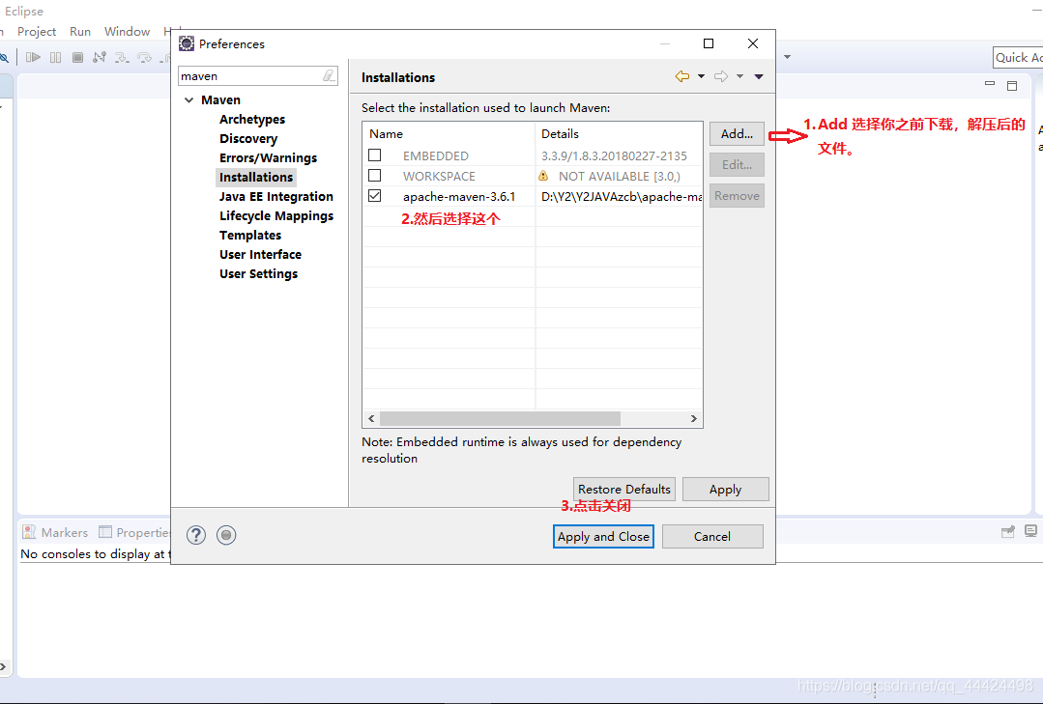Click the Edit... button
This screenshot has width=1043, height=704.
tap(737, 165)
